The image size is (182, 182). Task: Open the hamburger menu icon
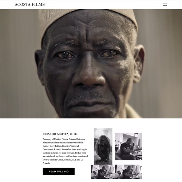(165, 5)
